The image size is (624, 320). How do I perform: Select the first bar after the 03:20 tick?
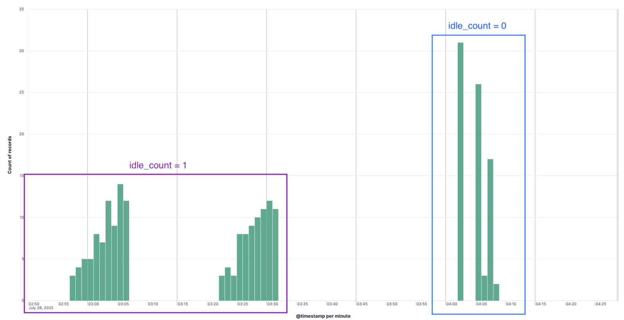(222, 288)
